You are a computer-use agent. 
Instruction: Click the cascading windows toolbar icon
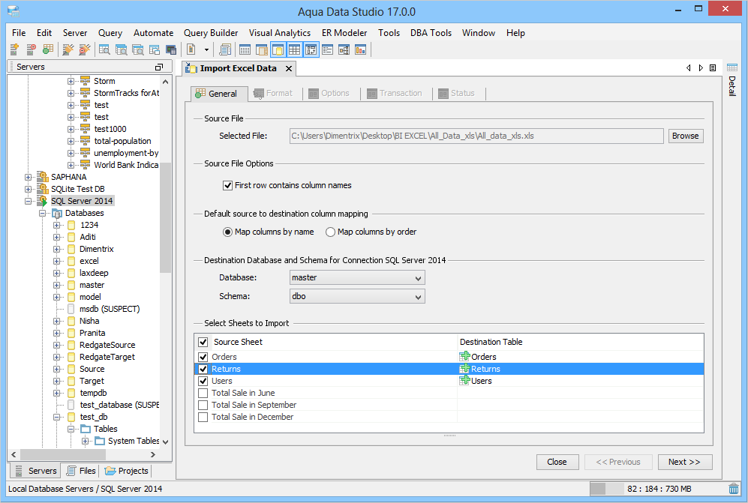pyautogui.click(x=154, y=49)
